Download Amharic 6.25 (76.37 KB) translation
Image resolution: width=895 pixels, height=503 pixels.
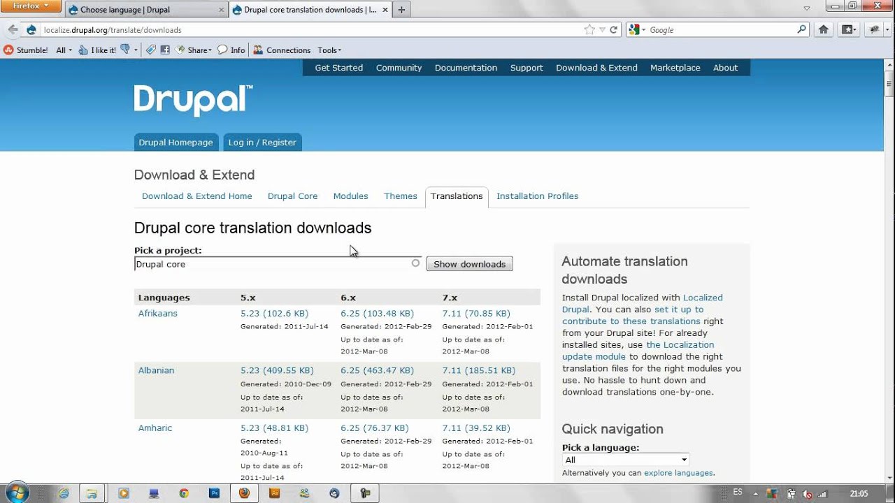375,428
